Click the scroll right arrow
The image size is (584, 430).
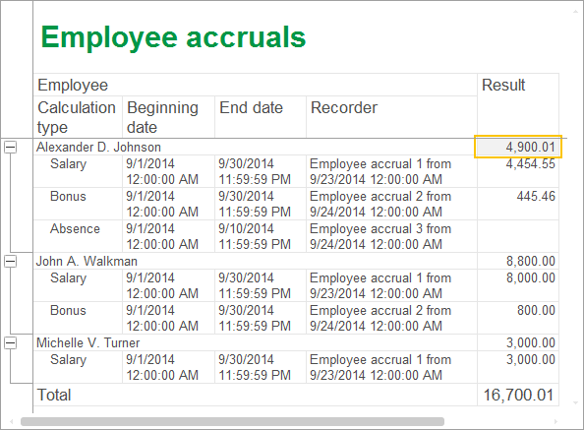pyautogui.click(x=555, y=421)
